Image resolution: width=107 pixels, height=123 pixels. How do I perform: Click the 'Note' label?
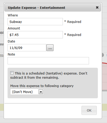tap(11, 54)
